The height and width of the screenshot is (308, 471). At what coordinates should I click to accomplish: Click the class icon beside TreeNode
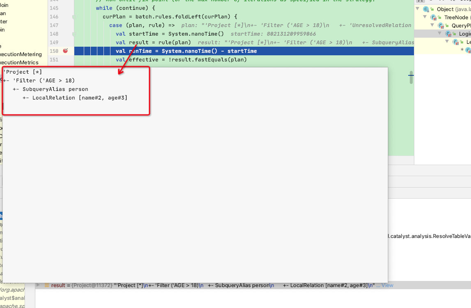click(x=434, y=17)
